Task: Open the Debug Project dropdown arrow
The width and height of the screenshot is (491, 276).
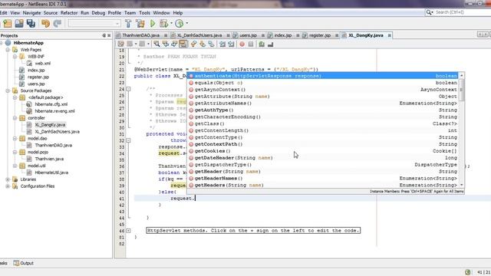Action: [x=171, y=23]
